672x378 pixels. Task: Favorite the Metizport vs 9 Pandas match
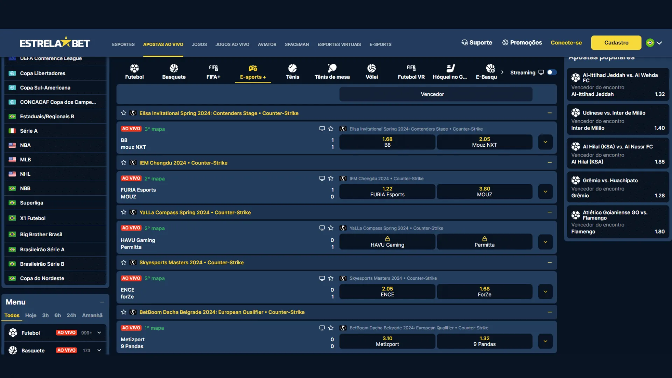[x=331, y=328]
